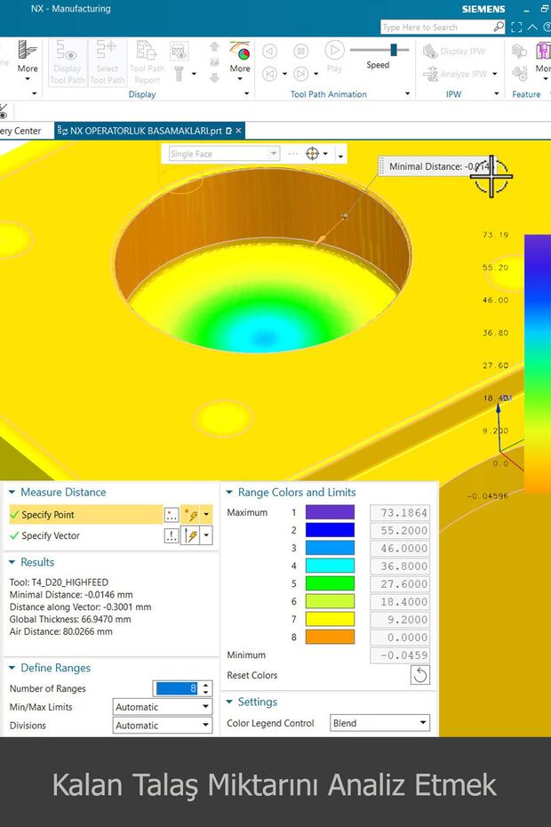
Task: Click the cyan range 4 color swatch
Action: point(330,566)
